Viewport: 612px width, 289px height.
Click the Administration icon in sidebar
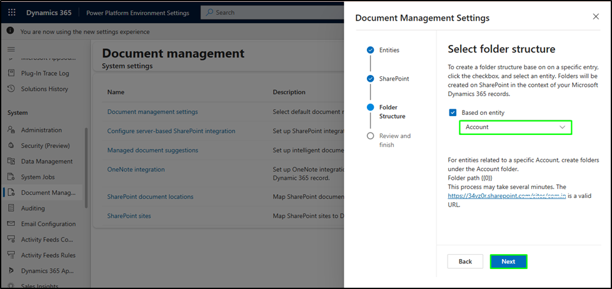tap(11, 130)
